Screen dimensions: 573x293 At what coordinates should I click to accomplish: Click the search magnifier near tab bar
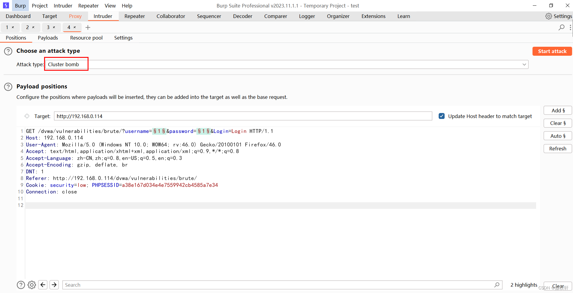(x=561, y=27)
